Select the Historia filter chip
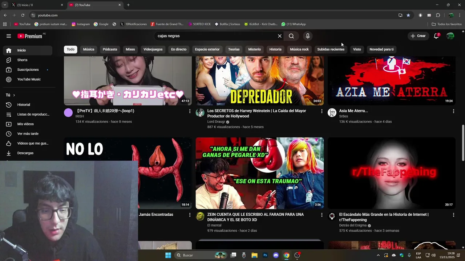The image size is (465, 261). click(275, 49)
